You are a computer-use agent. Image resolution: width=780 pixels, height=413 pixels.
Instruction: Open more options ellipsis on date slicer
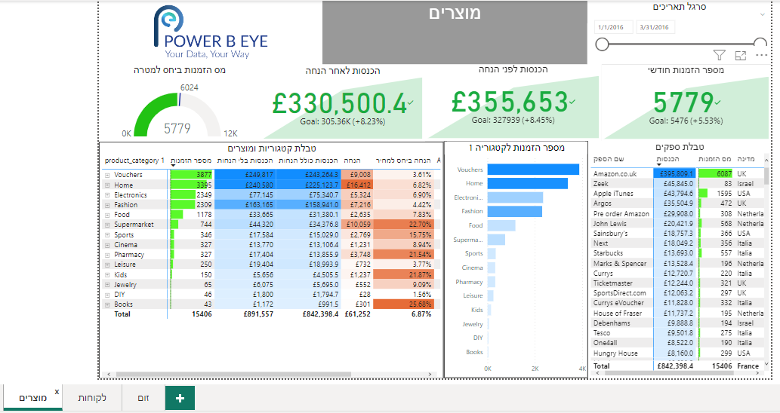[x=762, y=55]
